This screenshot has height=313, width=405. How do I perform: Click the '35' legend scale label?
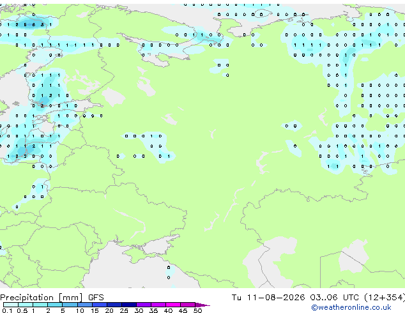tap(154, 310)
